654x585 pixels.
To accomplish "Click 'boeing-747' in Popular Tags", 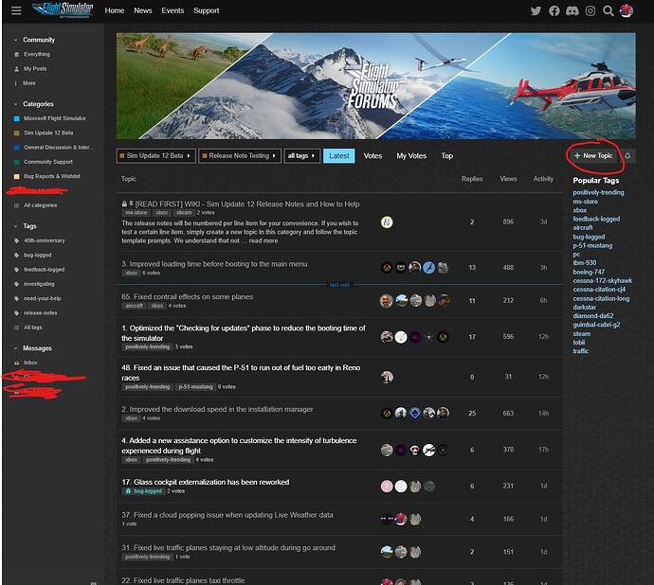I will point(589,272).
